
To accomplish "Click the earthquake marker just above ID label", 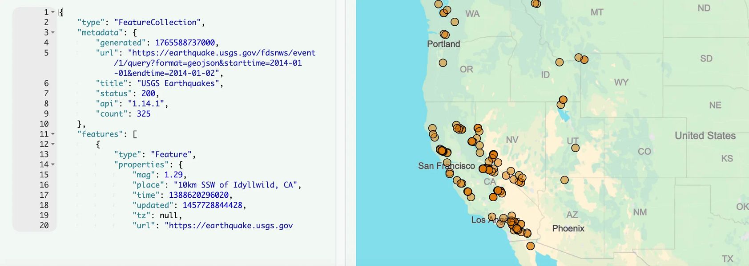I will coord(560,63).
